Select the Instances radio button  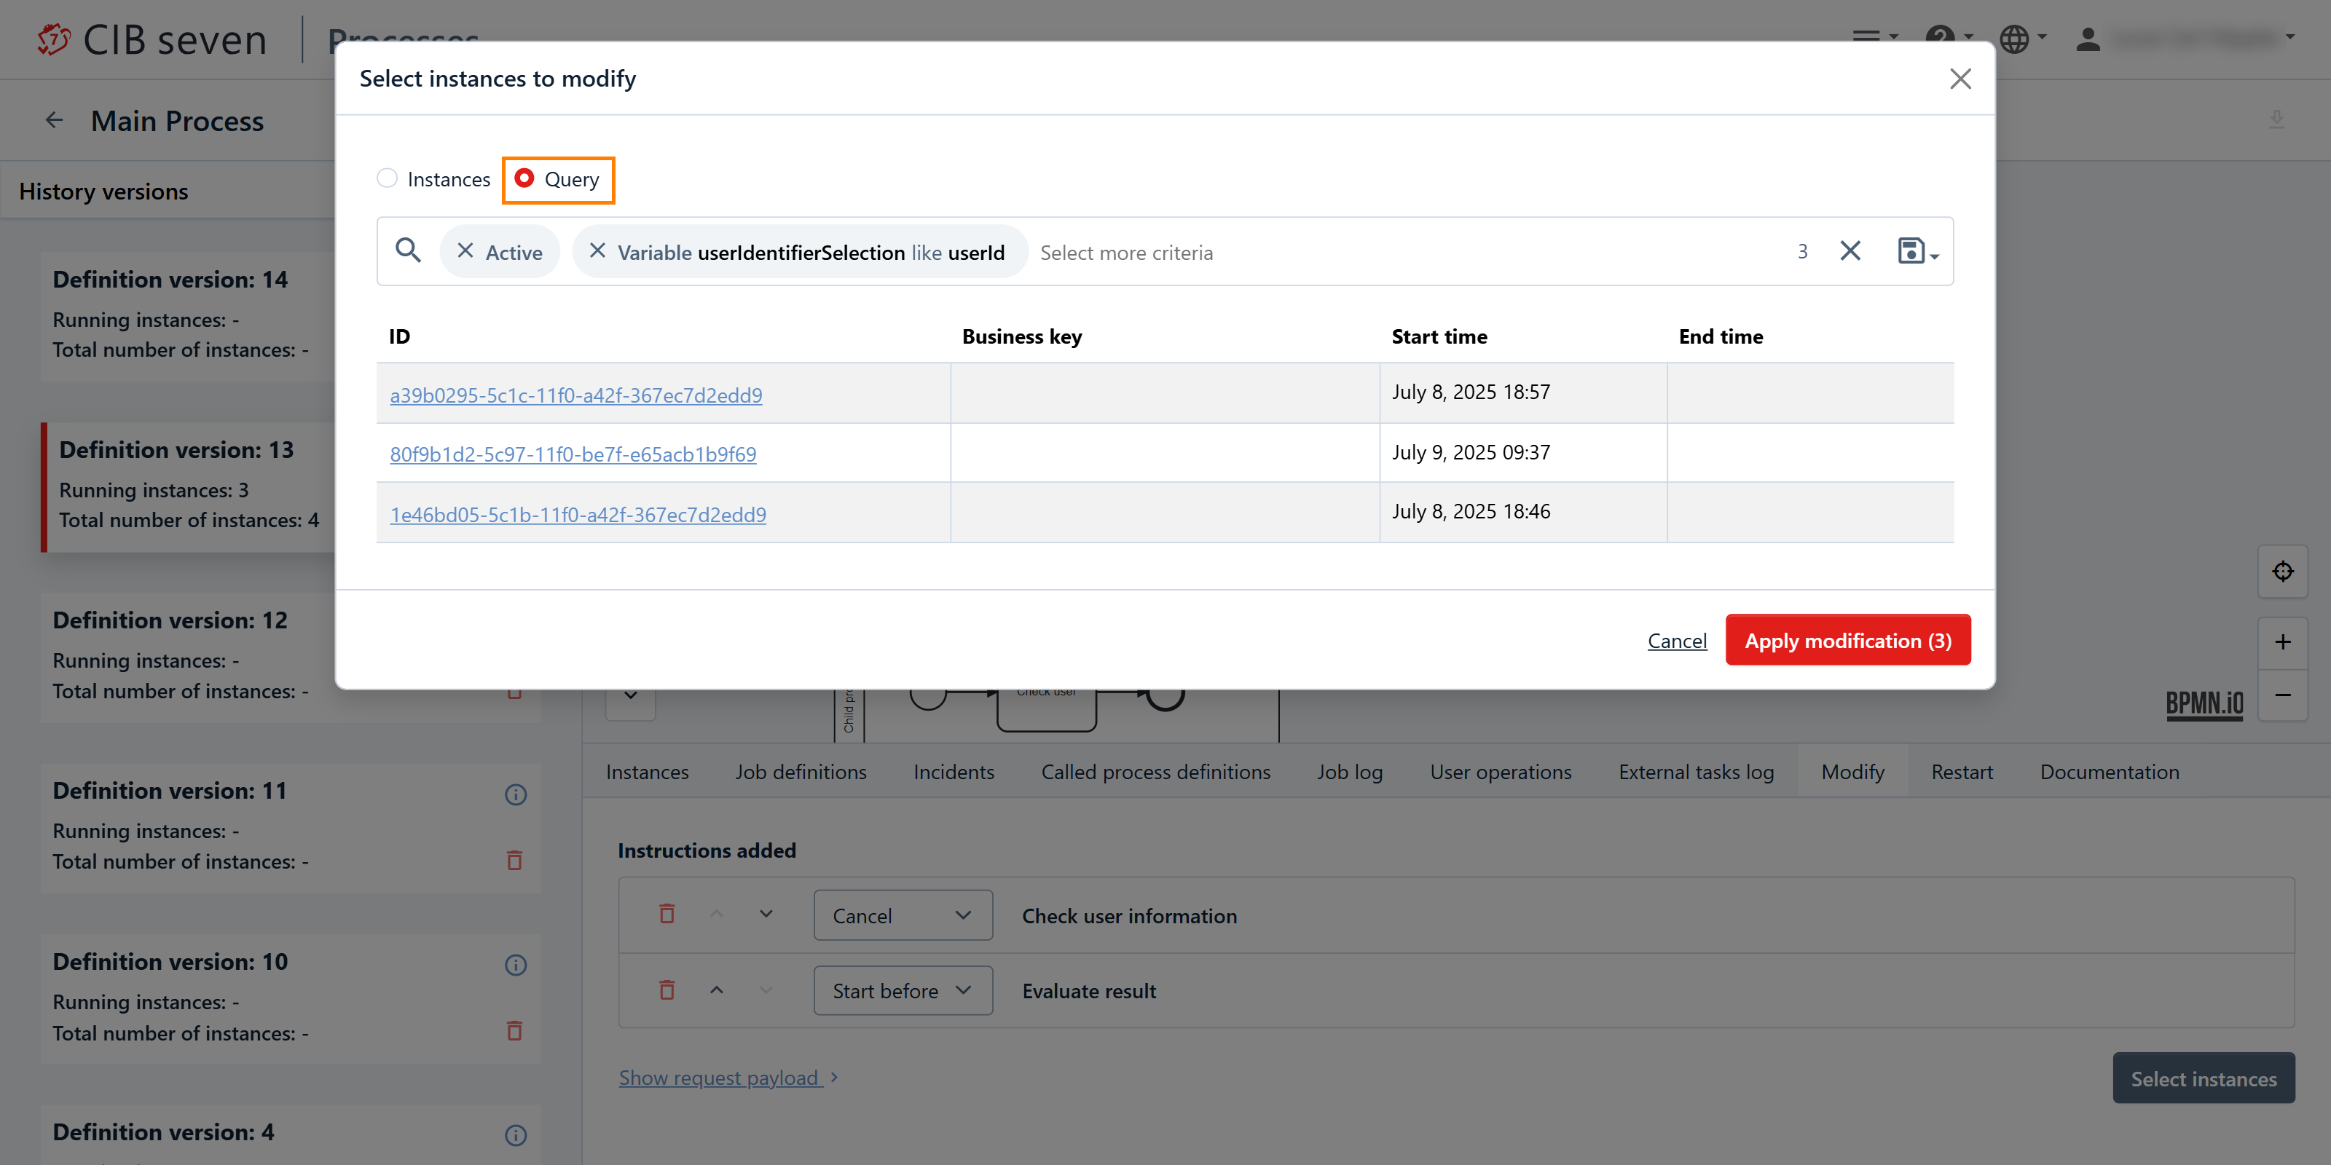coord(388,178)
